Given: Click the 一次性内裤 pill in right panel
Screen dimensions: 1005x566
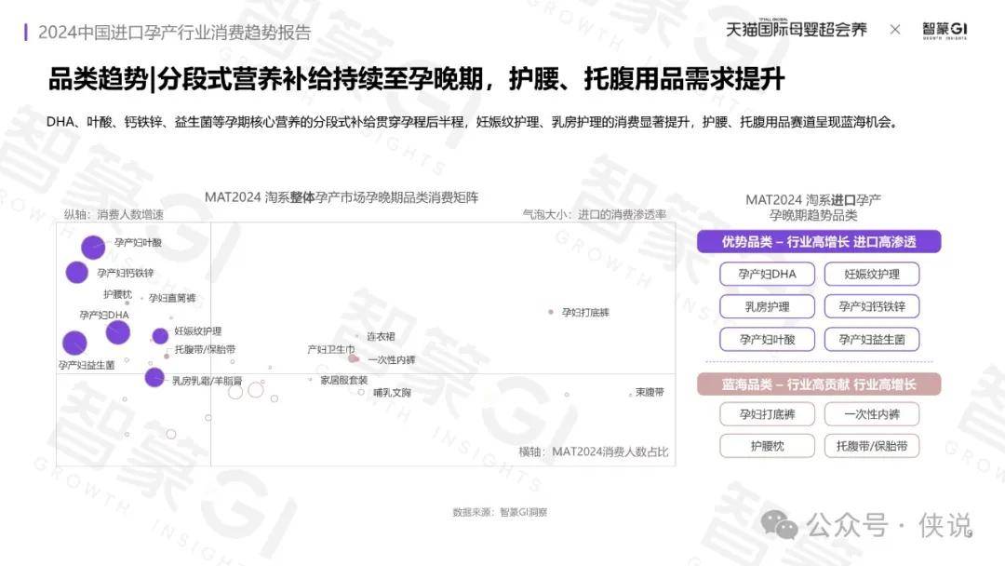Looking at the screenshot, I should pyautogui.click(x=872, y=414).
